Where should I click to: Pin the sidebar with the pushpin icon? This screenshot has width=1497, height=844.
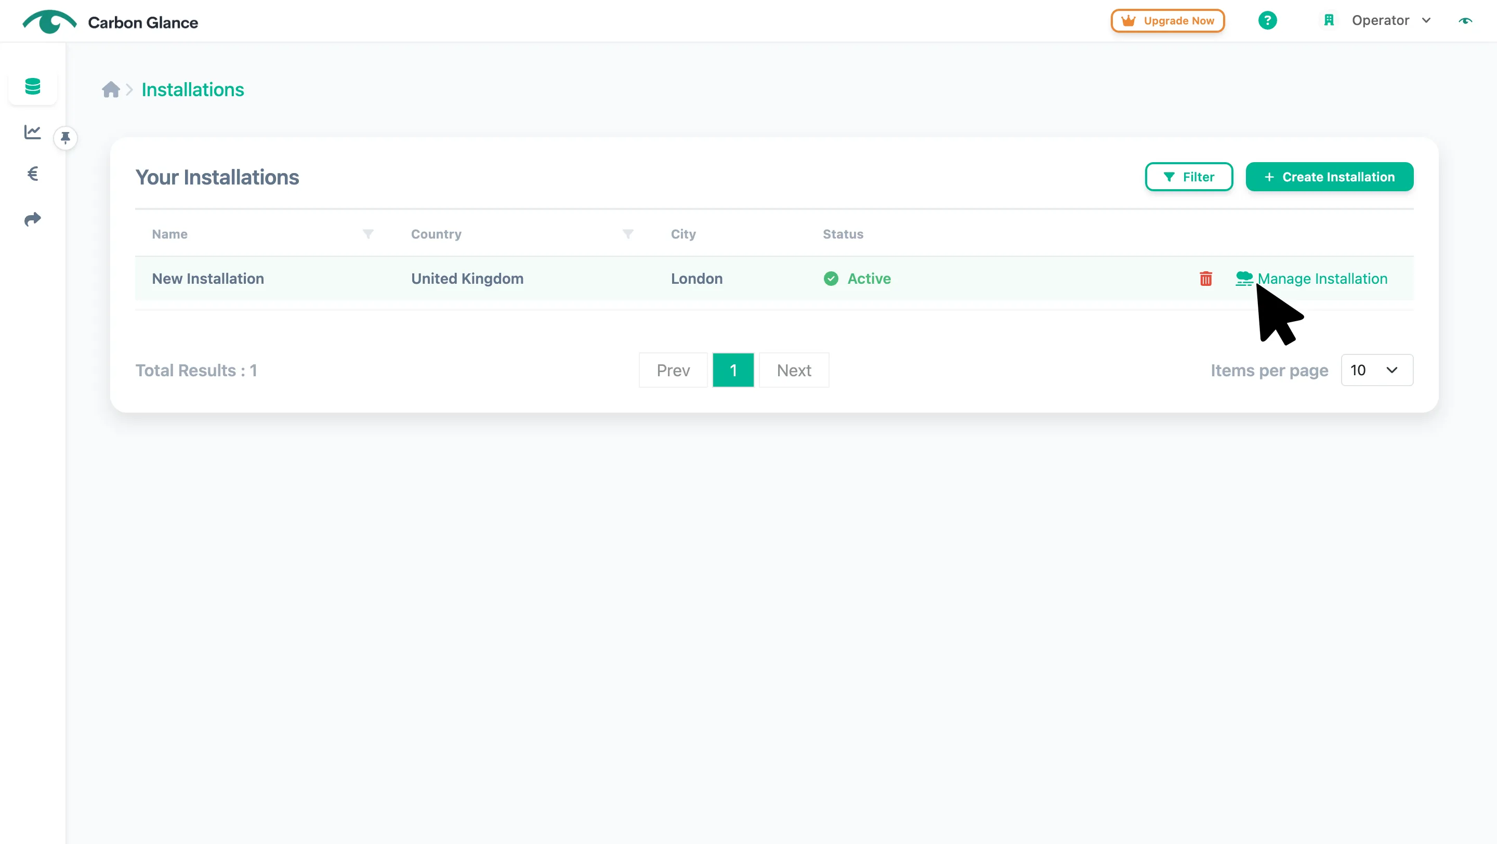(x=65, y=138)
